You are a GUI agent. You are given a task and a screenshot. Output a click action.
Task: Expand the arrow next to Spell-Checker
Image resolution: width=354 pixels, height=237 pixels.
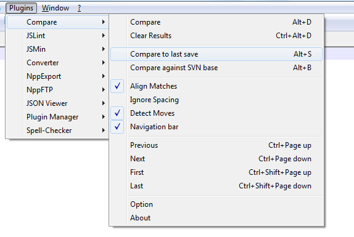point(104,131)
